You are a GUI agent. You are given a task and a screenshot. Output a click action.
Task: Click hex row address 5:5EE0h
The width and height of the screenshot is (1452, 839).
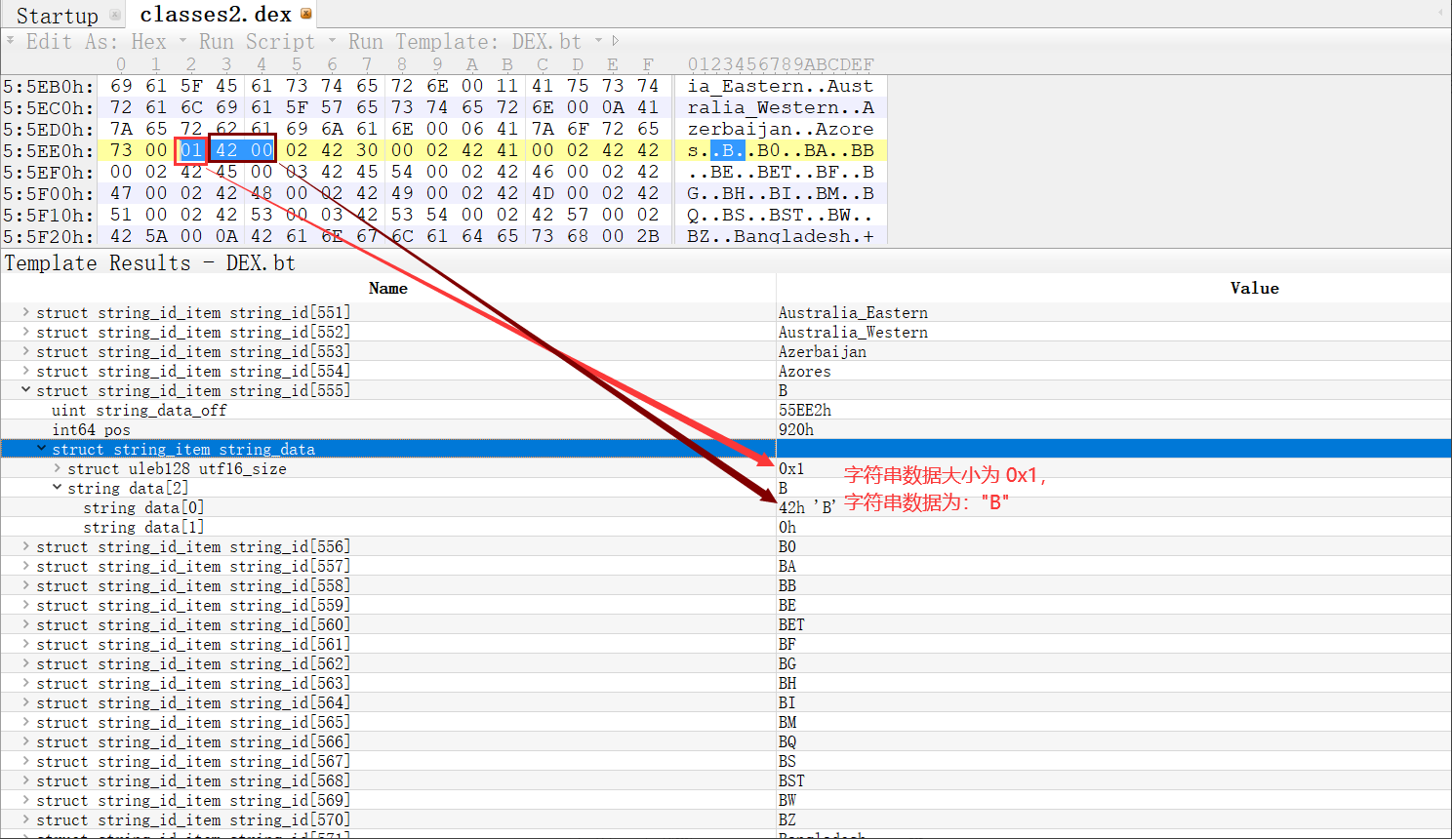tap(49, 150)
